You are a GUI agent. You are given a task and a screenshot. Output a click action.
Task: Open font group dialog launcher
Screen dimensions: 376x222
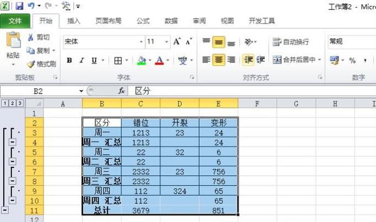coord(192,77)
